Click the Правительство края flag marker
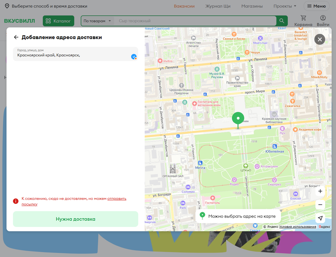This screenshot has width=336, height=257. click(x=237, y=78)
